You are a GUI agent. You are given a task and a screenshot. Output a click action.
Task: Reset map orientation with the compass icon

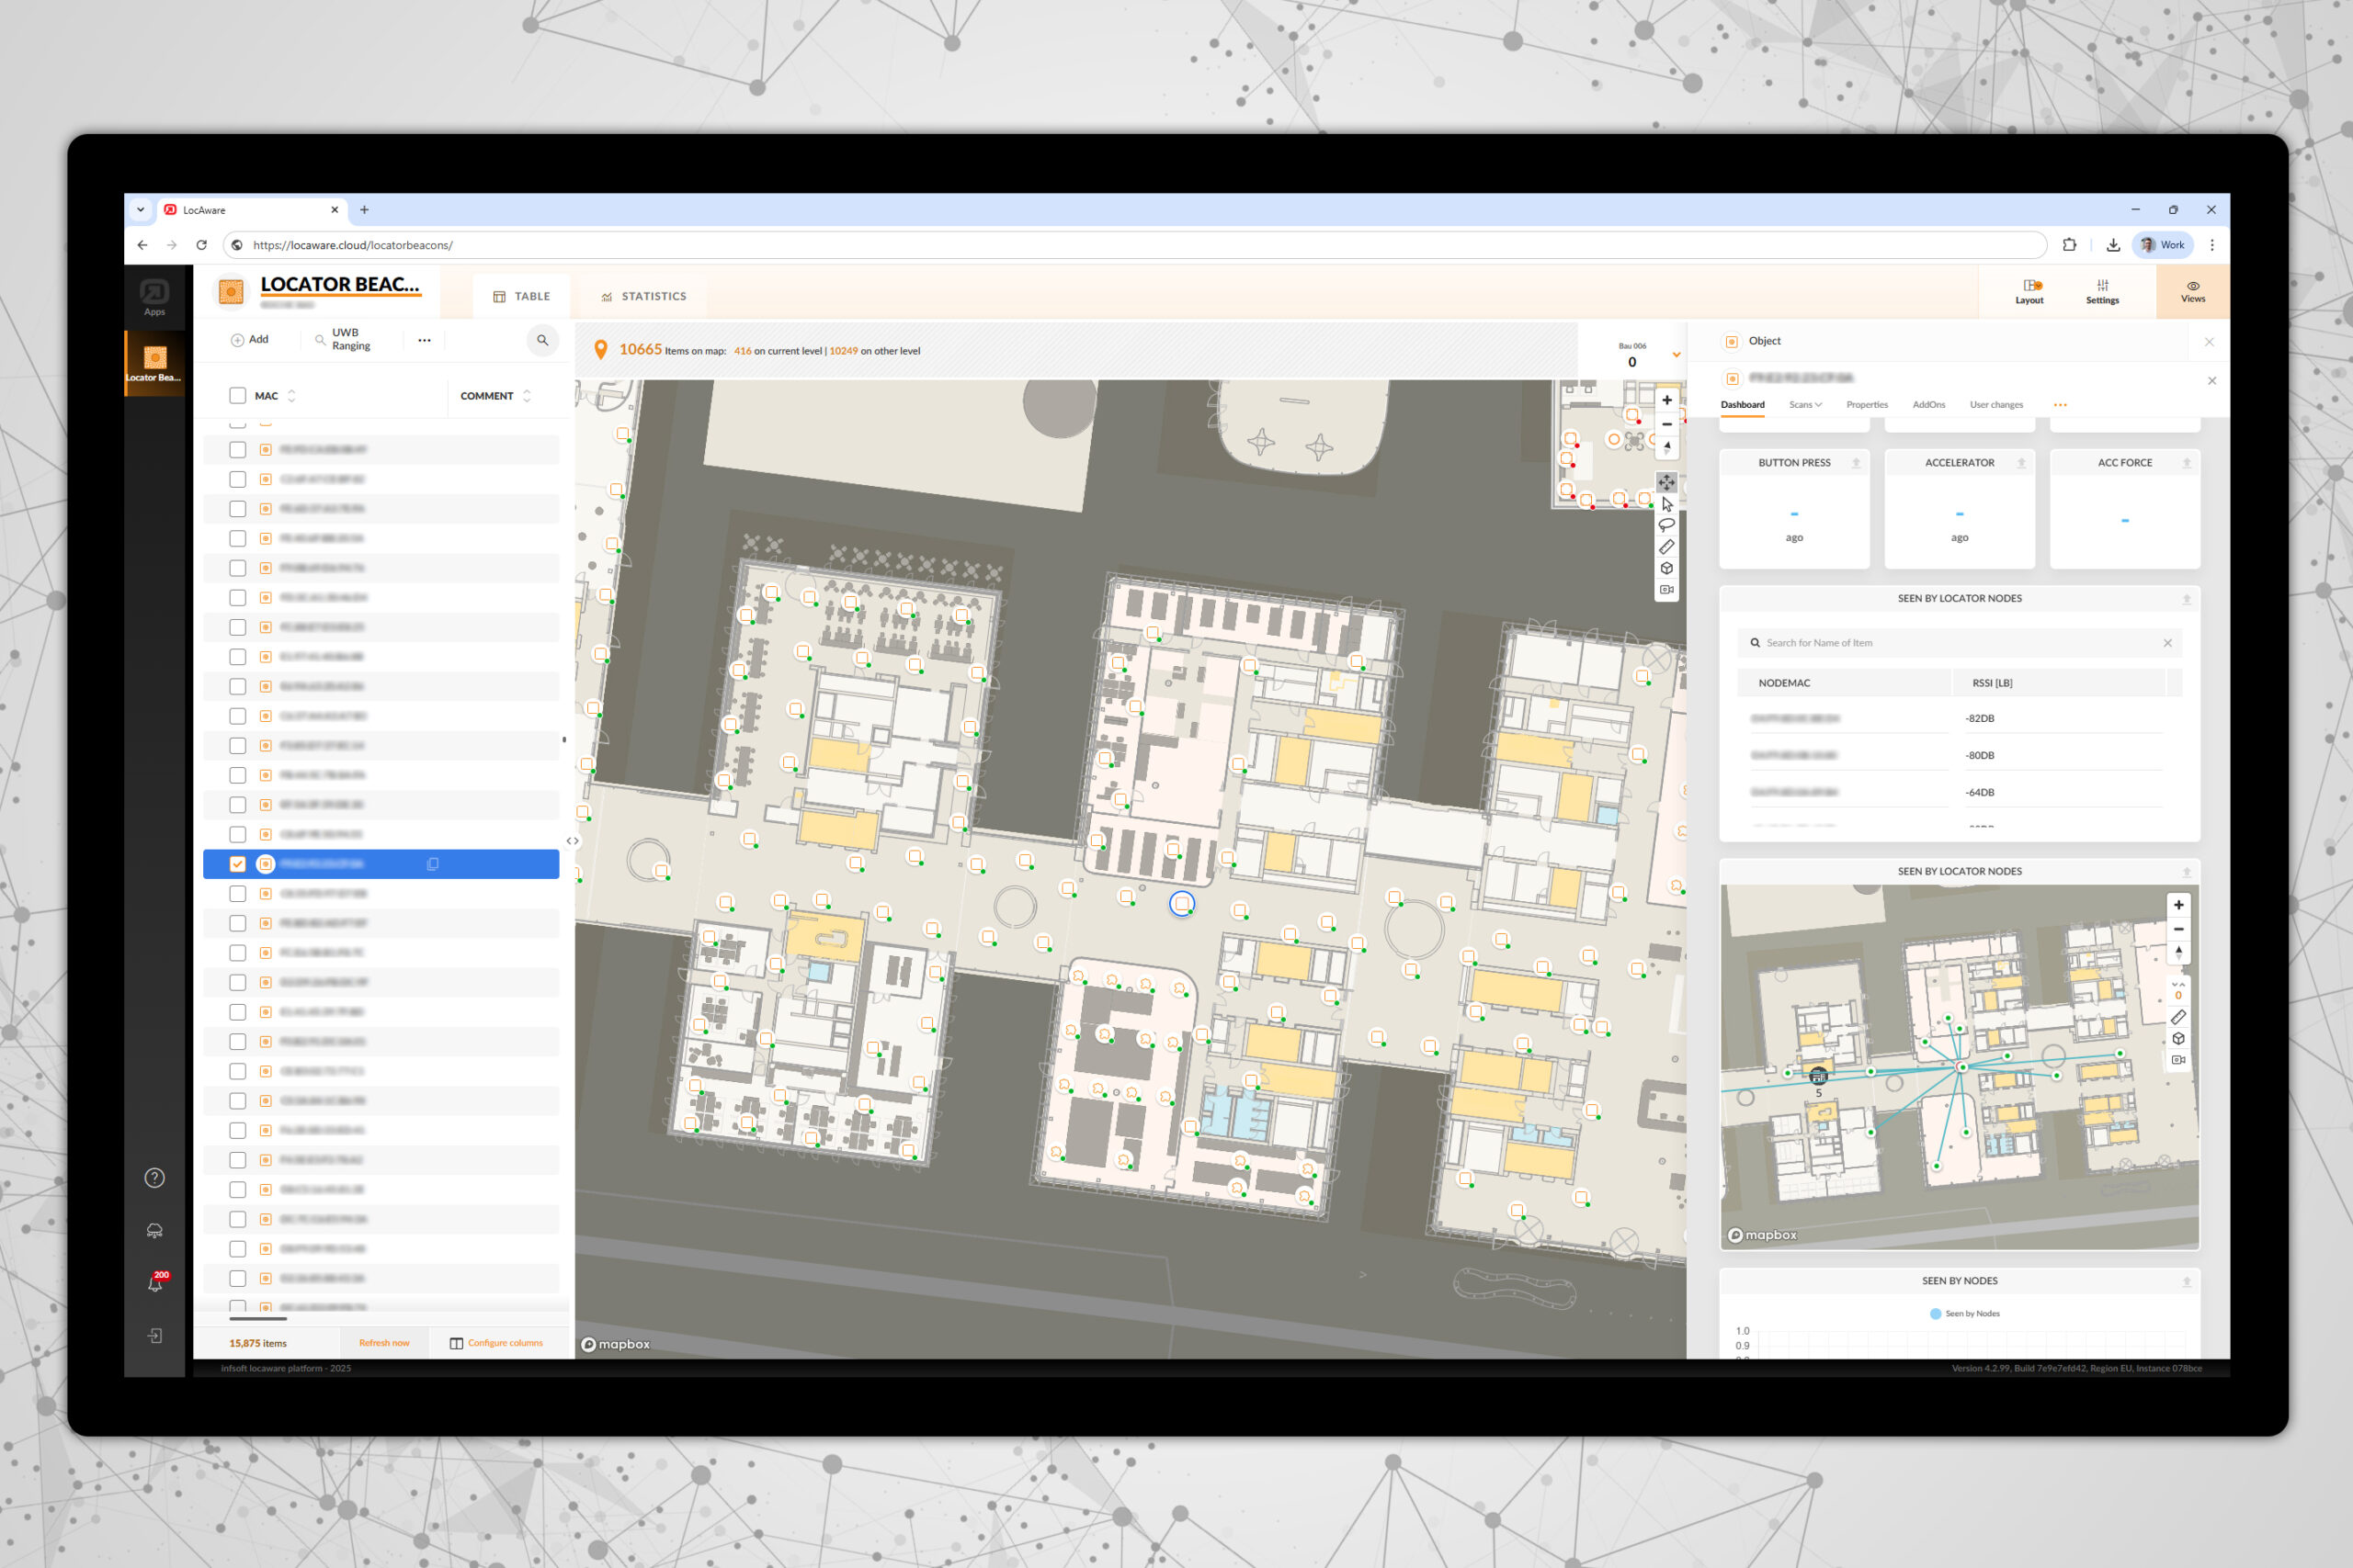1666,448
